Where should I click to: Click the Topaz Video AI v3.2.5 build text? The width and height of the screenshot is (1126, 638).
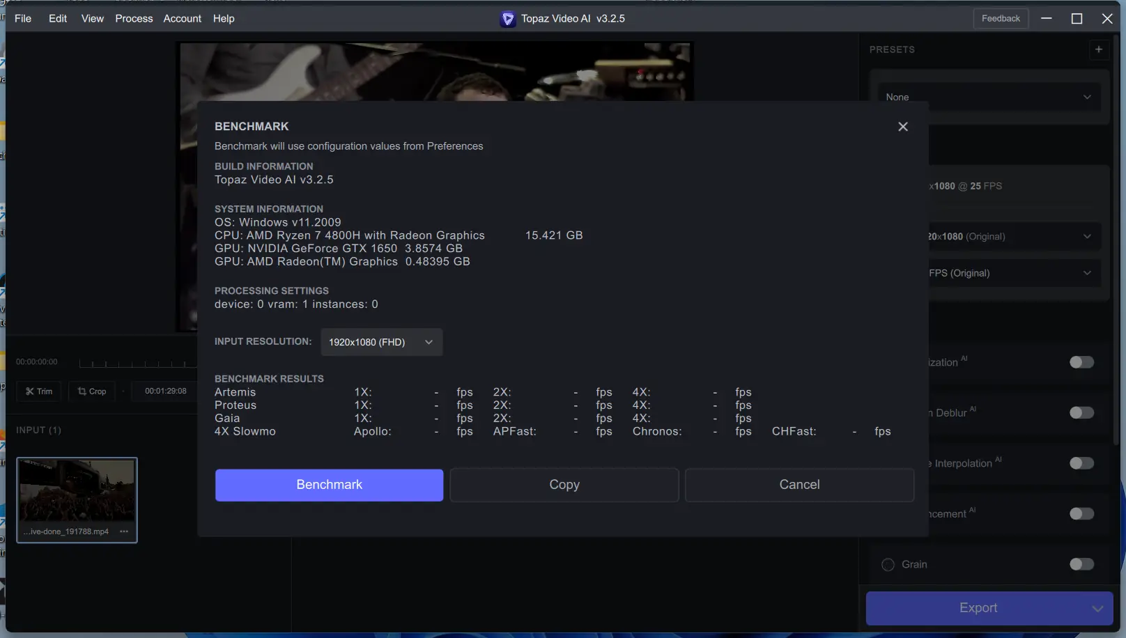click(274, 180)
